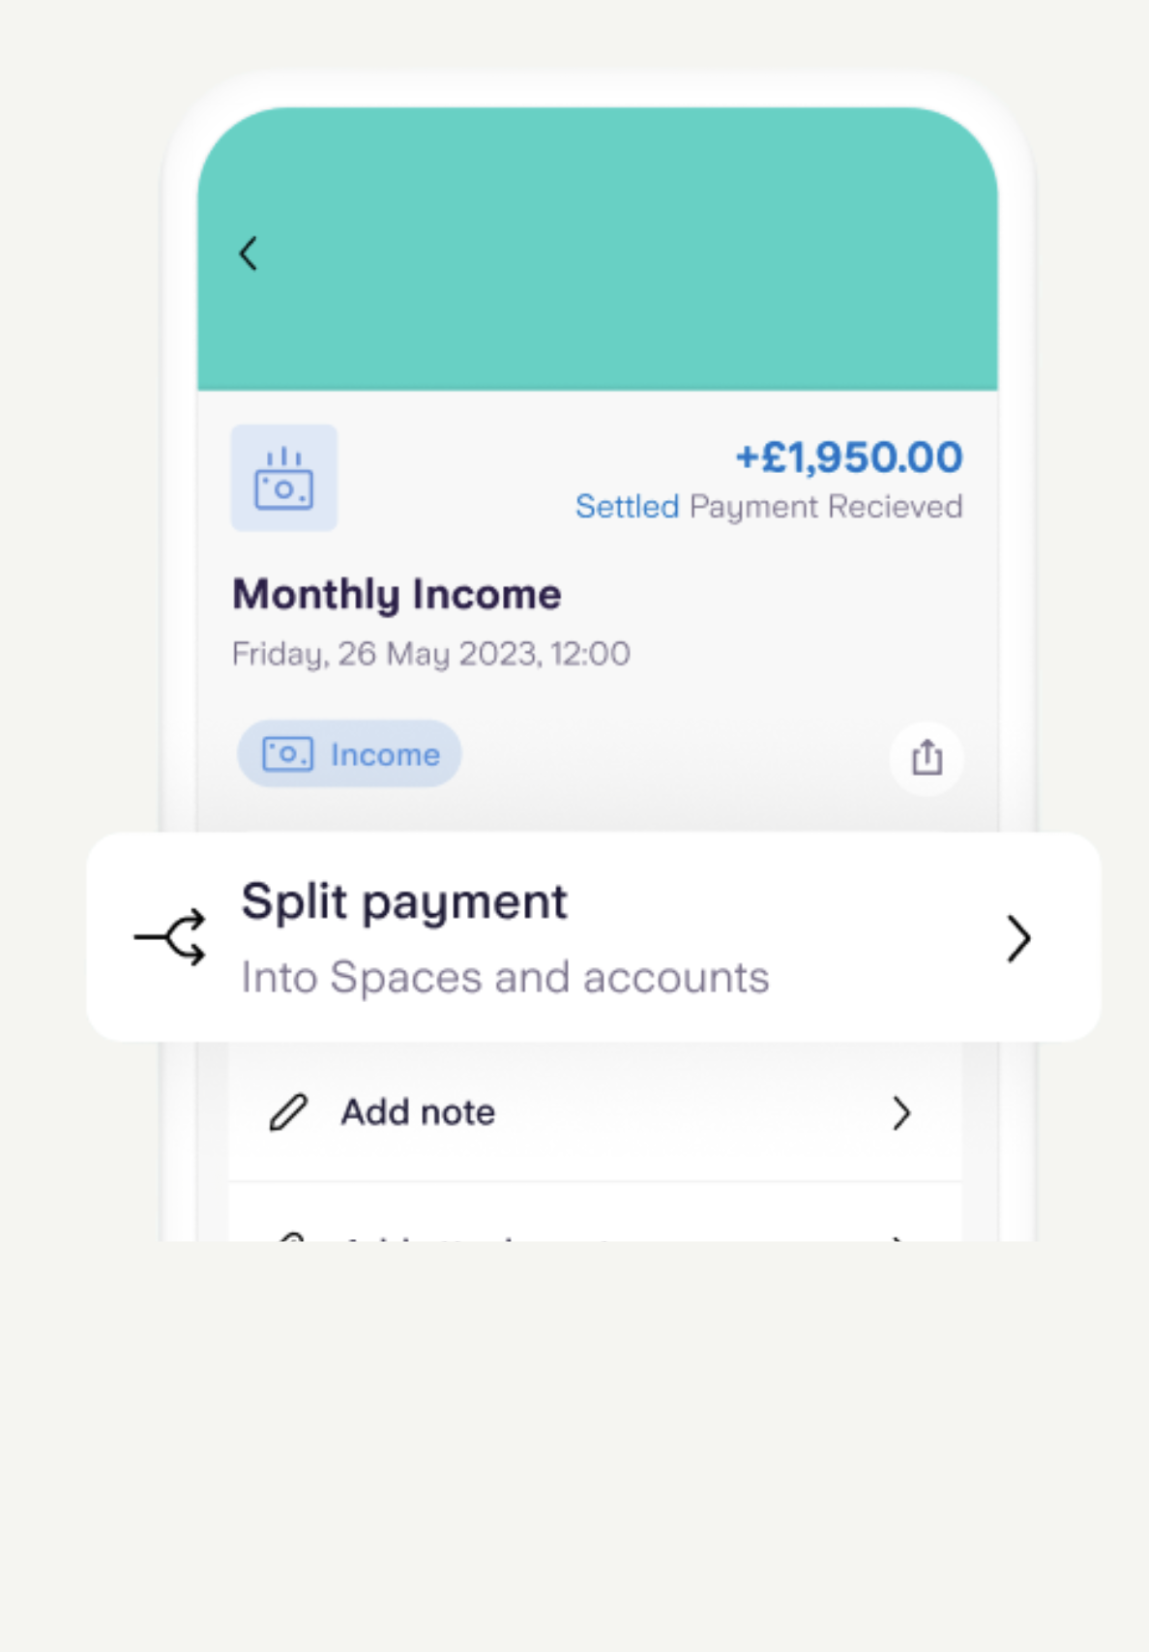Image resolution: width=1149 pixels, height=1652 pixels.
Task: Tap the Payment Recieved status text
Action: [825, 507]
